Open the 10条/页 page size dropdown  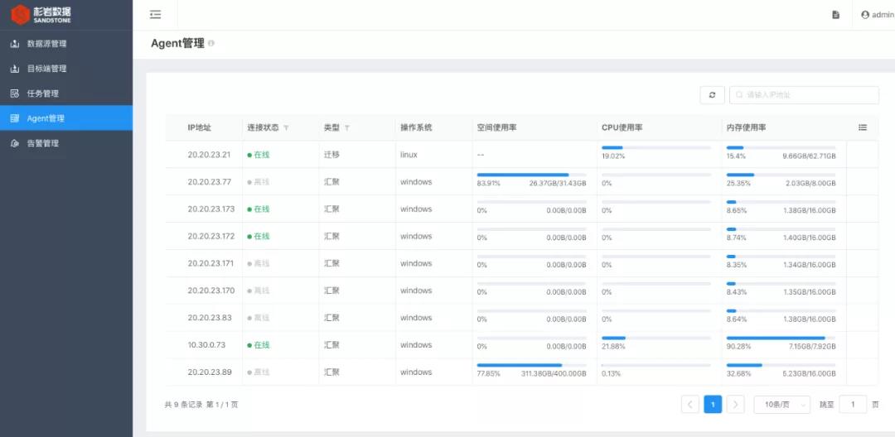coord(782,405)
